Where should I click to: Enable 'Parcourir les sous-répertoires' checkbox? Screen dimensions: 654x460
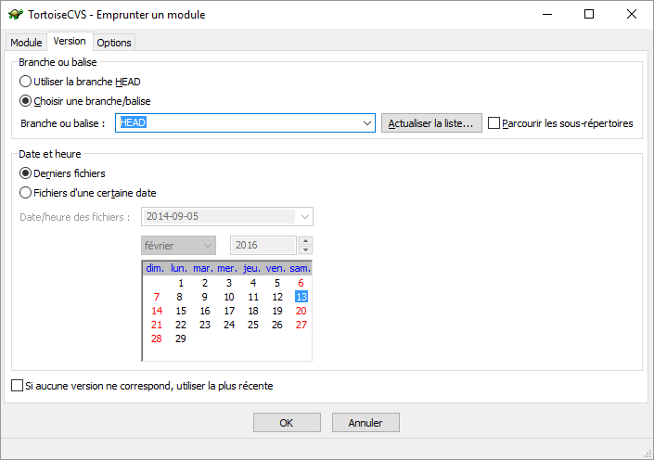494,123
